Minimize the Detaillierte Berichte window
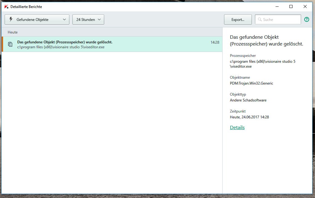The width and height of the screenshot is (315, 198). pyautogui.click(x=277, y=7)
